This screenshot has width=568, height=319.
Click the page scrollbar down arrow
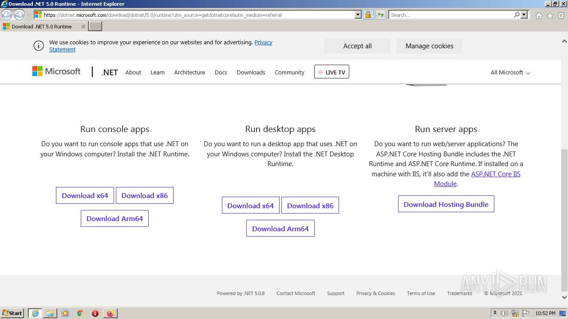click(564, 297)
